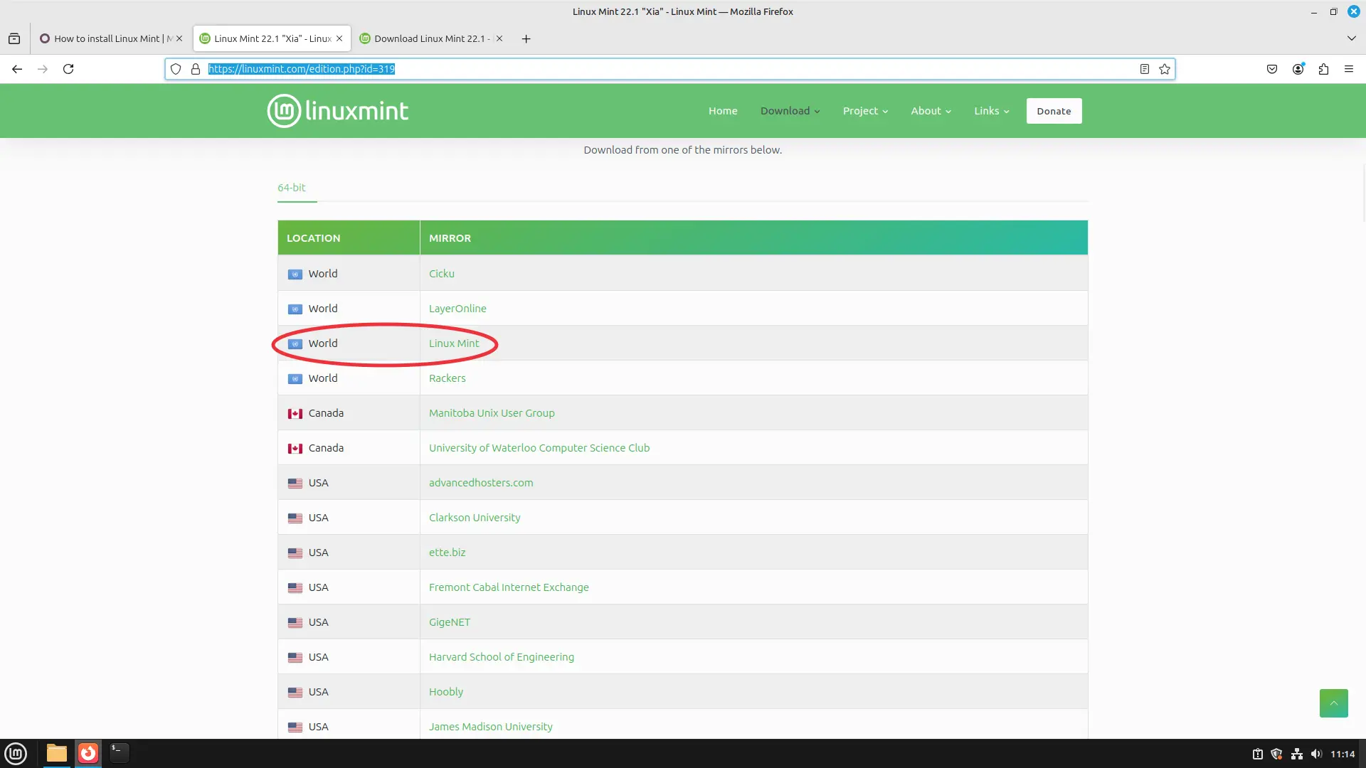Open the ette.biz mirror link
The height and width of the screenshot is (768, 1366).
tap(447, 553)
